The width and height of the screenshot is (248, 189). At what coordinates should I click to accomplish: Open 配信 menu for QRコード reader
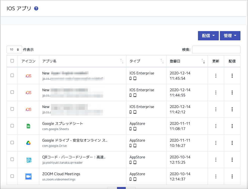point(232,160)
